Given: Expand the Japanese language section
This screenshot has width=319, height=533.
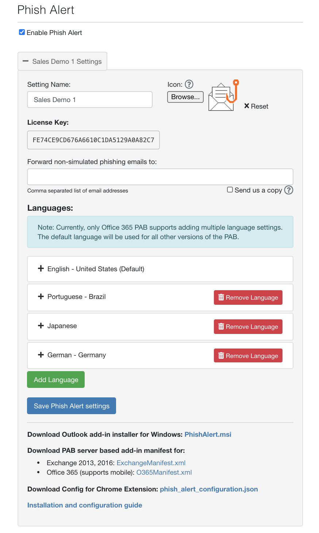Looking at the screenshot, I should click(41, 326).
